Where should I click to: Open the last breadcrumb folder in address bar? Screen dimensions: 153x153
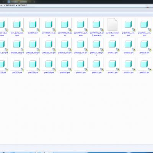coord(23,5)
